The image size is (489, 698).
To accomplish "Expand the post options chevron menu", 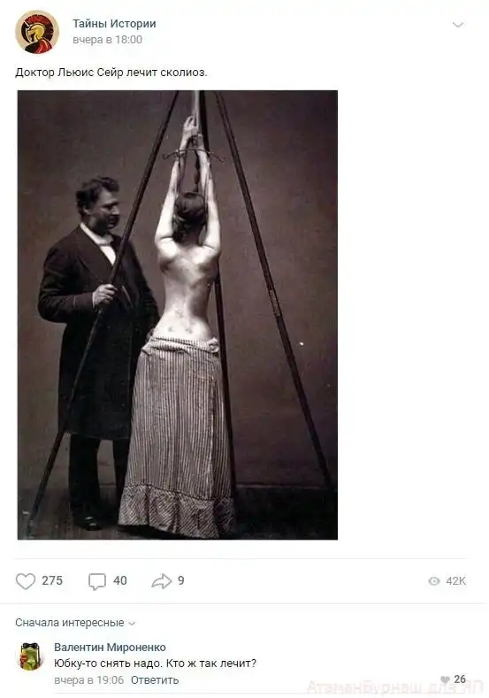I will click(x=458, y=25).
